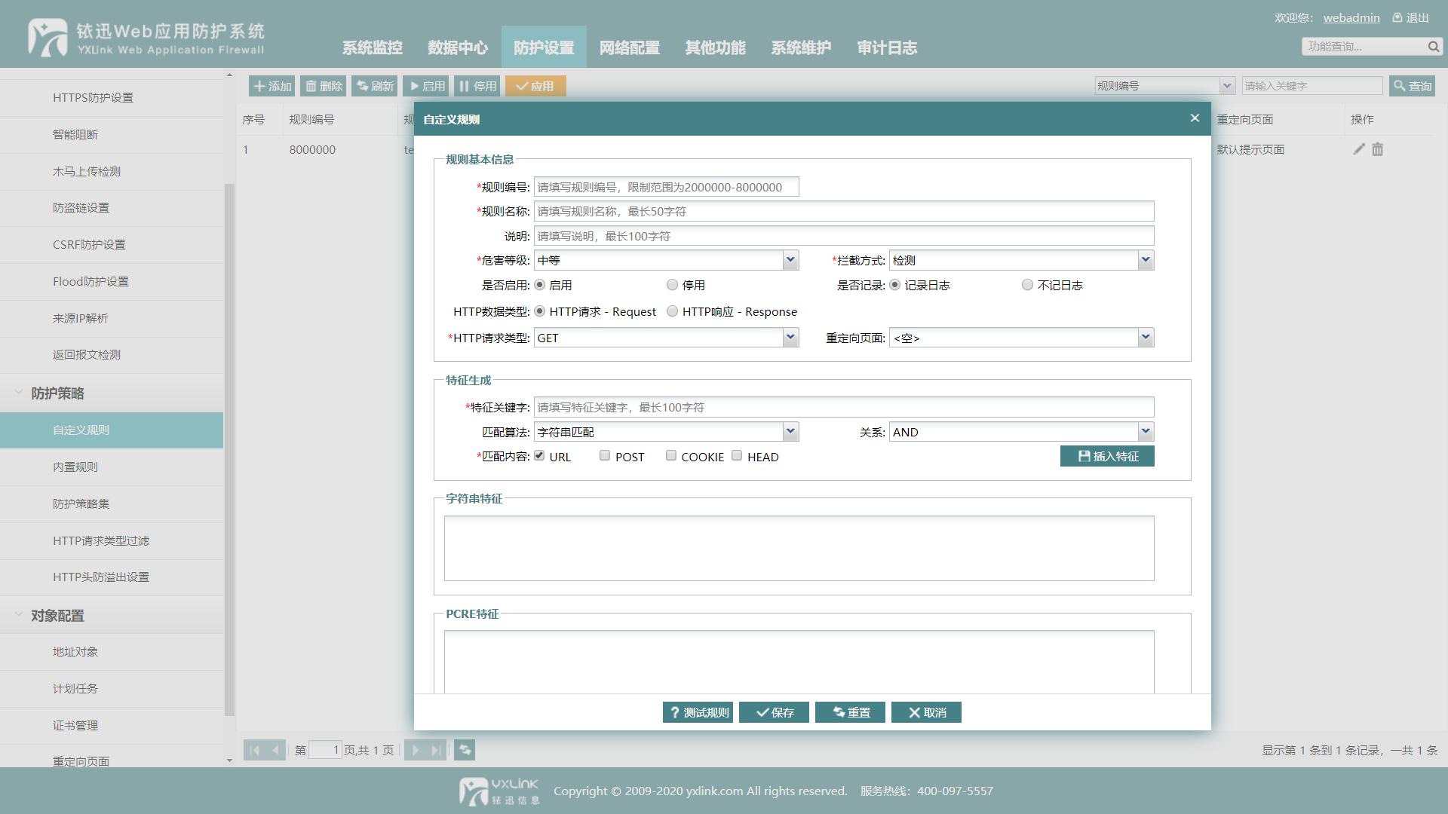Click the magnifier icon in 功能查询 box
The width and height of the screenshot is (1448, 814).
[1433, 47]
